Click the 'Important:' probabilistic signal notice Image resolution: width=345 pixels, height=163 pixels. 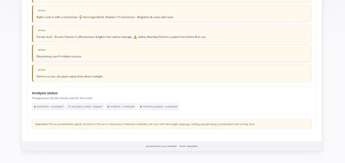[x=172, y=124]
